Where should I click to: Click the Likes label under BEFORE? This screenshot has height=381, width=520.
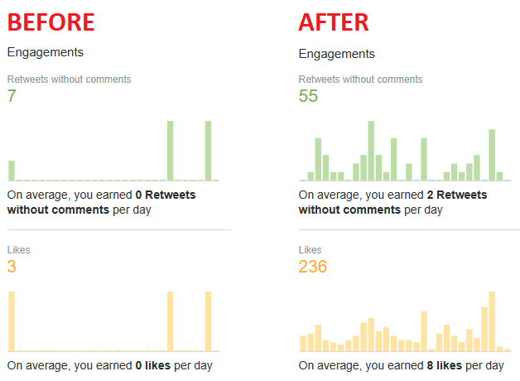[x=18, y=249]
